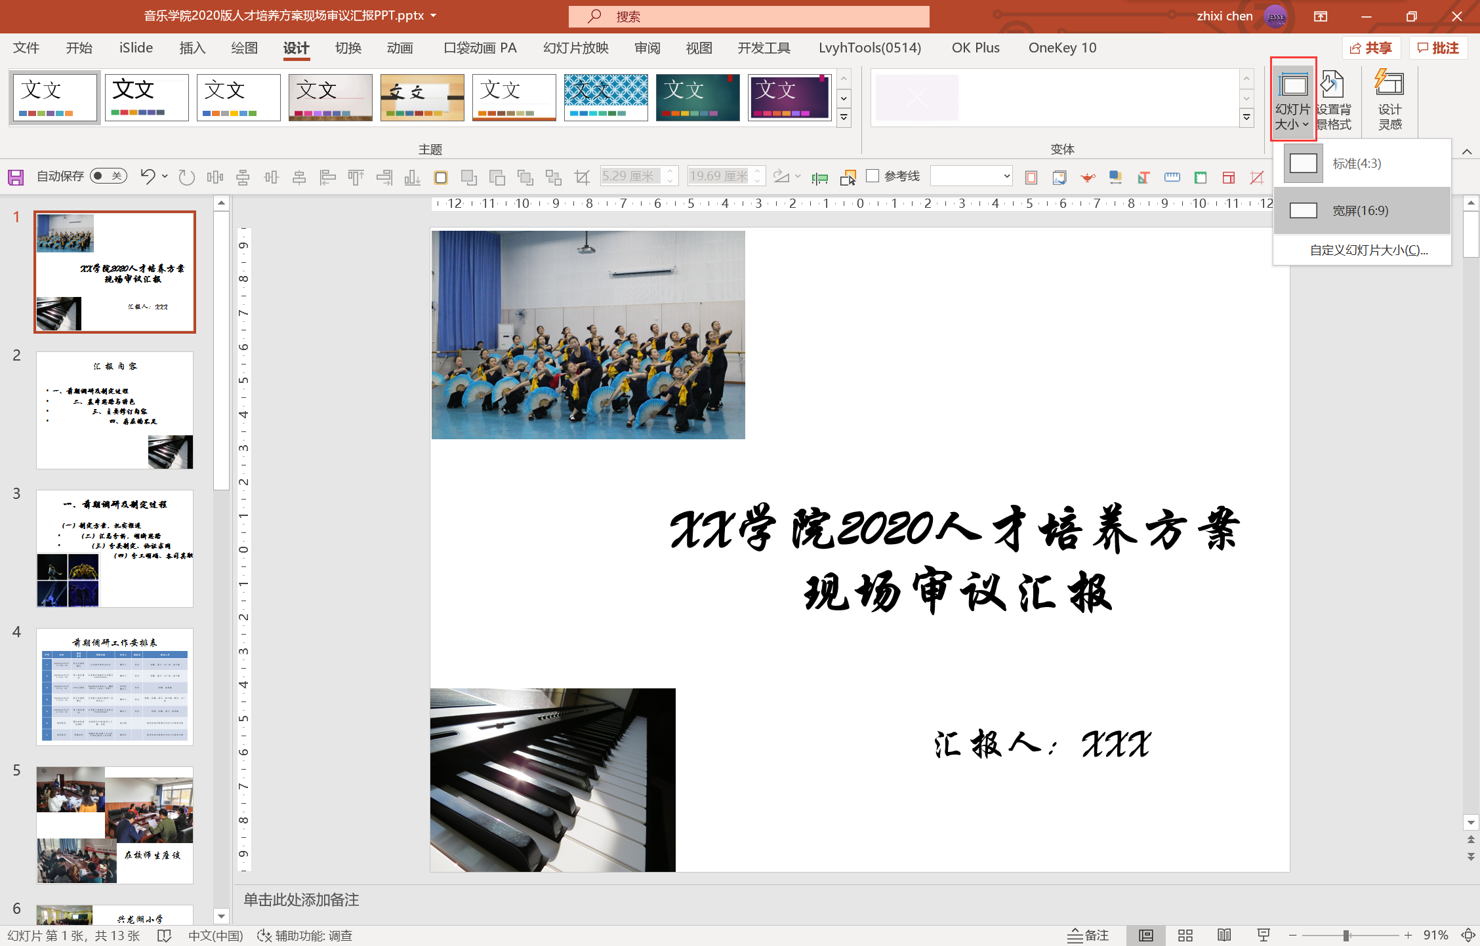Toggle the 自动保存 switch

(108, 176)
